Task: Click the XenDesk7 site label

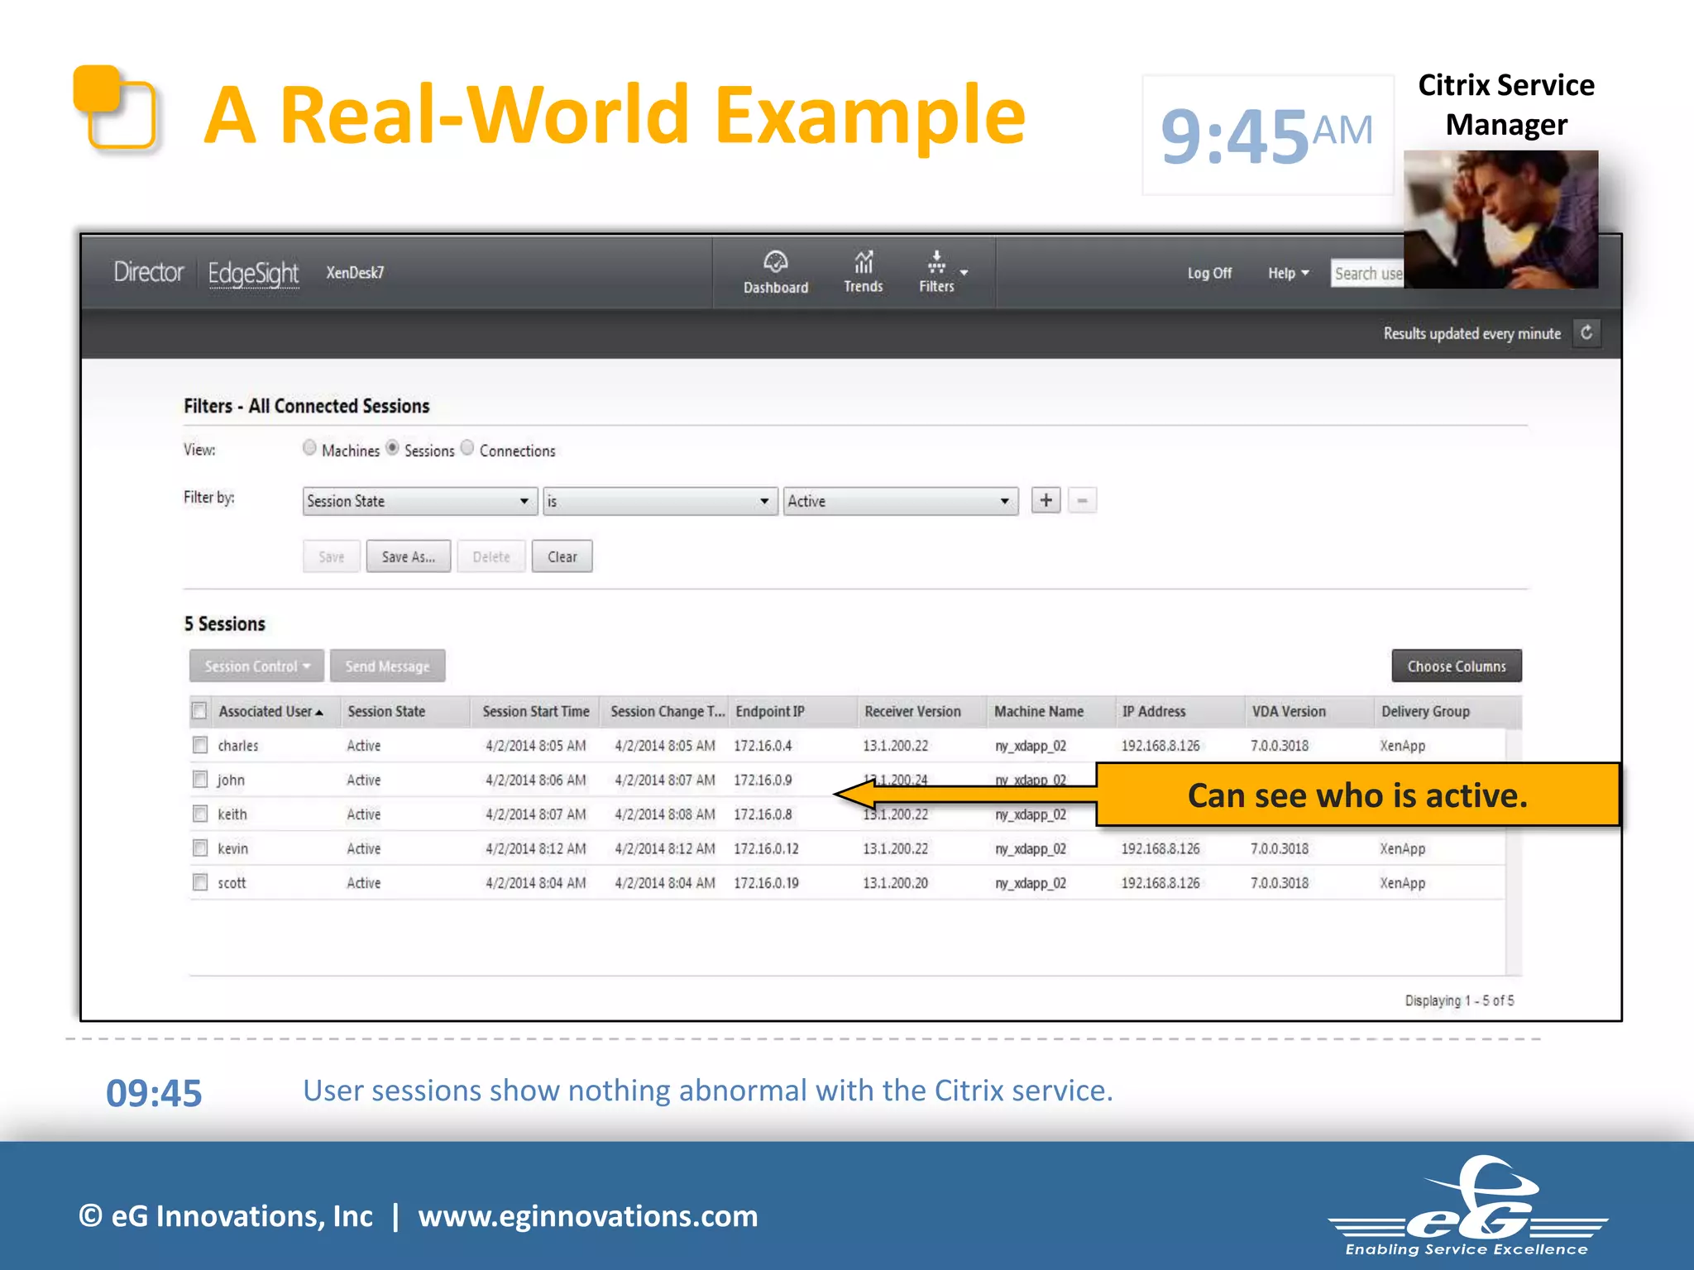Action: pyautogui.click(x=355, y=273)
